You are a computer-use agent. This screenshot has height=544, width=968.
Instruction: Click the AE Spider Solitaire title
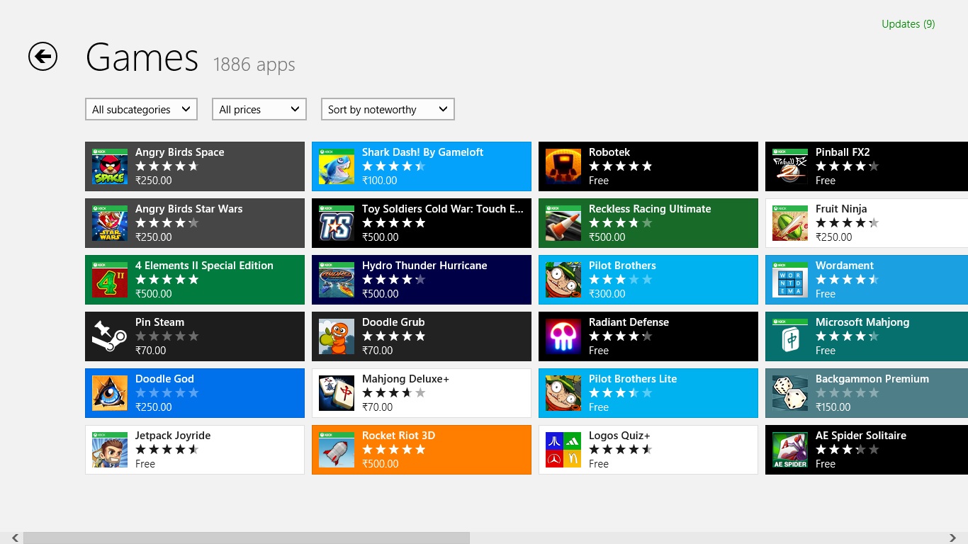(x=861, y=436)
